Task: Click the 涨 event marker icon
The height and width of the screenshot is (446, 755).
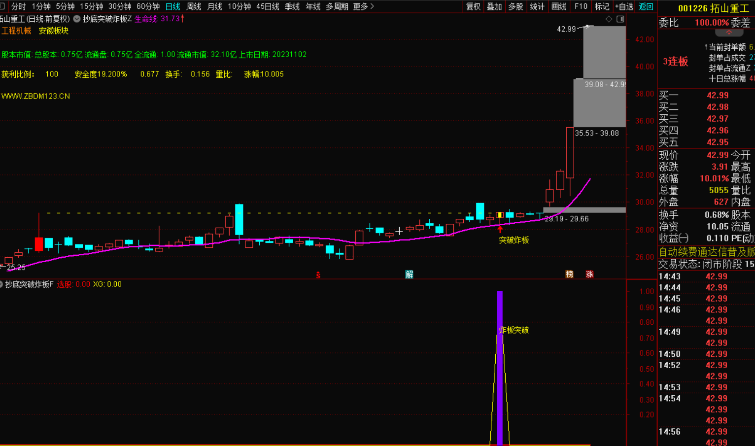Action: (x=589, y=274)
